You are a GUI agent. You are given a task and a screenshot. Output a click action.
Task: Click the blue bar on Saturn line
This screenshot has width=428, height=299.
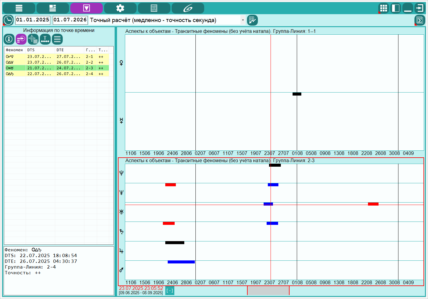(x=272, y=223)
